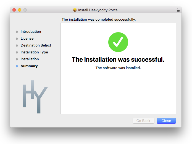Click the green success checkmark icon
The height and width of the screenshot is (144, 192).
coord(118,42)
